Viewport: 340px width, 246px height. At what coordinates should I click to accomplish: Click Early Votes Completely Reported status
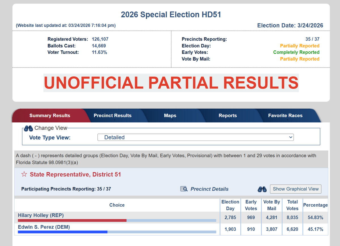click(296, 52)
